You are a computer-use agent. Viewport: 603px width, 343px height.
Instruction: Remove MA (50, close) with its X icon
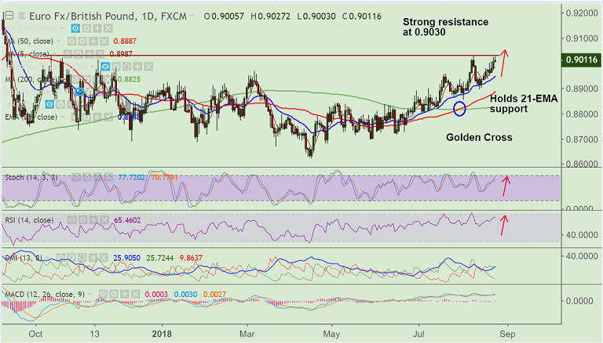104,41
